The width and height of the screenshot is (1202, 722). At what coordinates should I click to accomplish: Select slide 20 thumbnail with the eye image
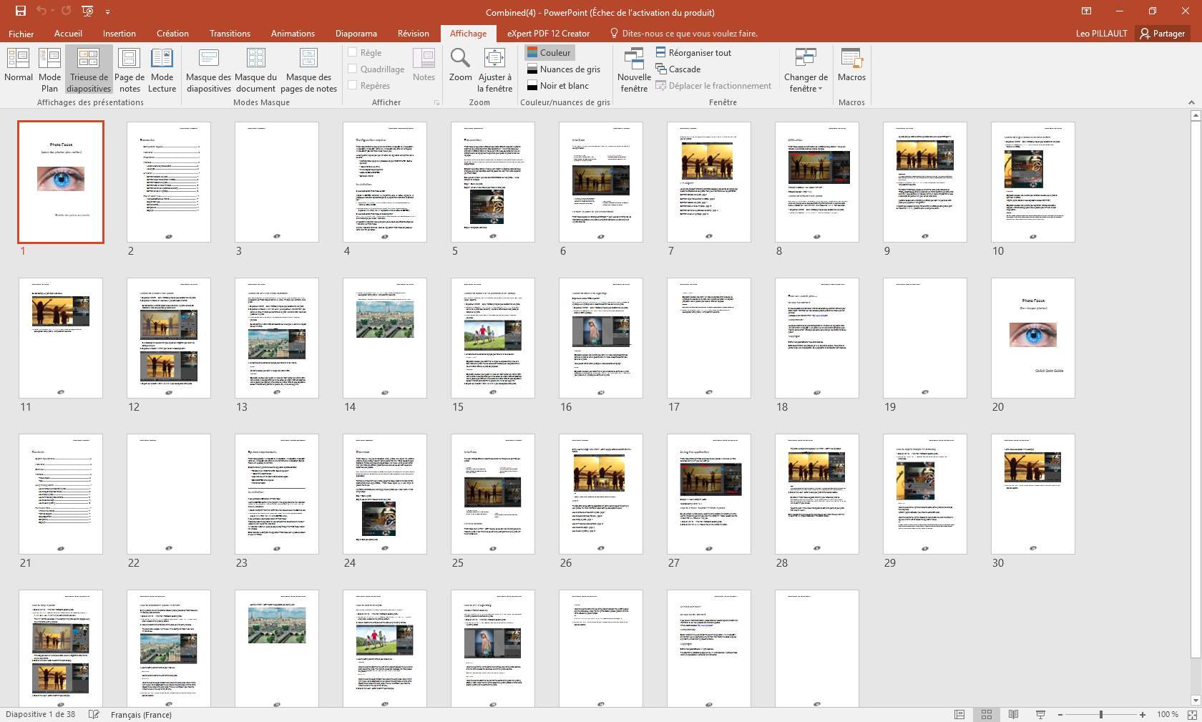click(x=1033, y=338)
